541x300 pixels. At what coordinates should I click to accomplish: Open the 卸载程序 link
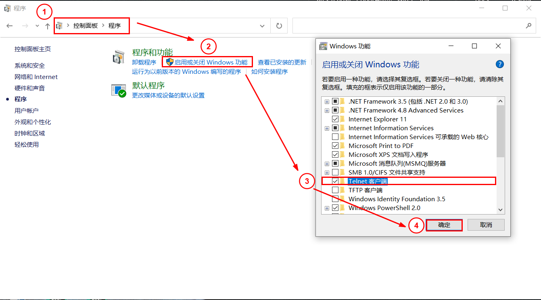[144, 62]
